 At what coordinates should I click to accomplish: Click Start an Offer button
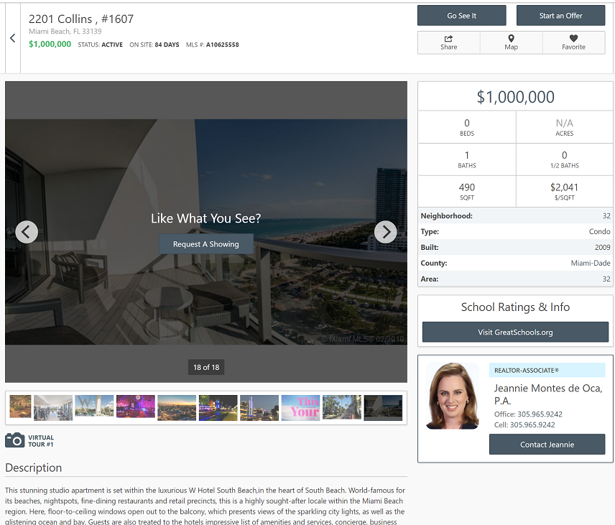tap(560, 16)
